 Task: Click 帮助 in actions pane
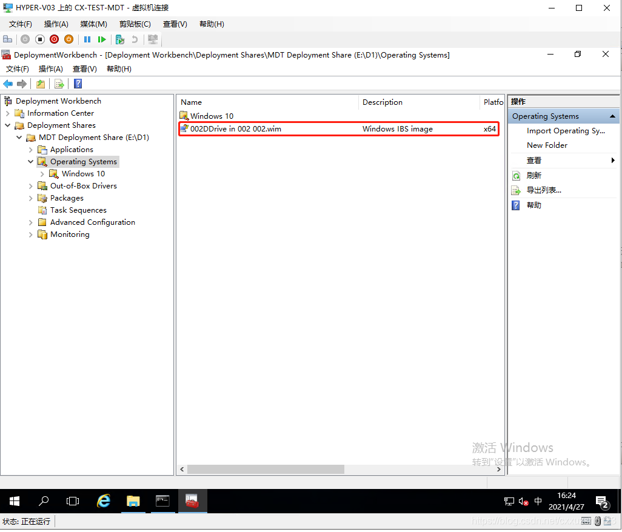pyautogui.click(x=533, y=205)
